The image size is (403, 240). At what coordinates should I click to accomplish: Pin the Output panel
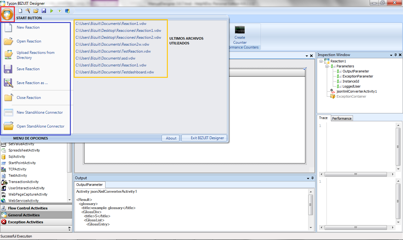[312, 178]
